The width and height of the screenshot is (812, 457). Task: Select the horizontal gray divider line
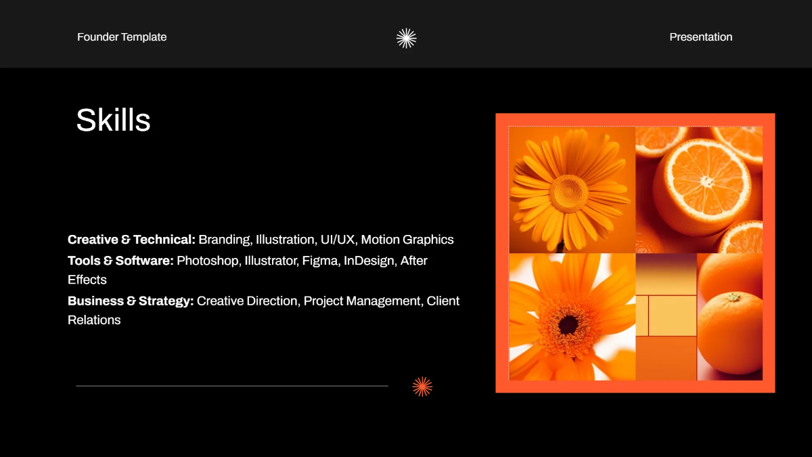click(232, 386)
